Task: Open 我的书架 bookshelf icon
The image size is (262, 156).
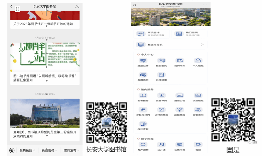Action: pyautogui.click(x=180, y=61)
